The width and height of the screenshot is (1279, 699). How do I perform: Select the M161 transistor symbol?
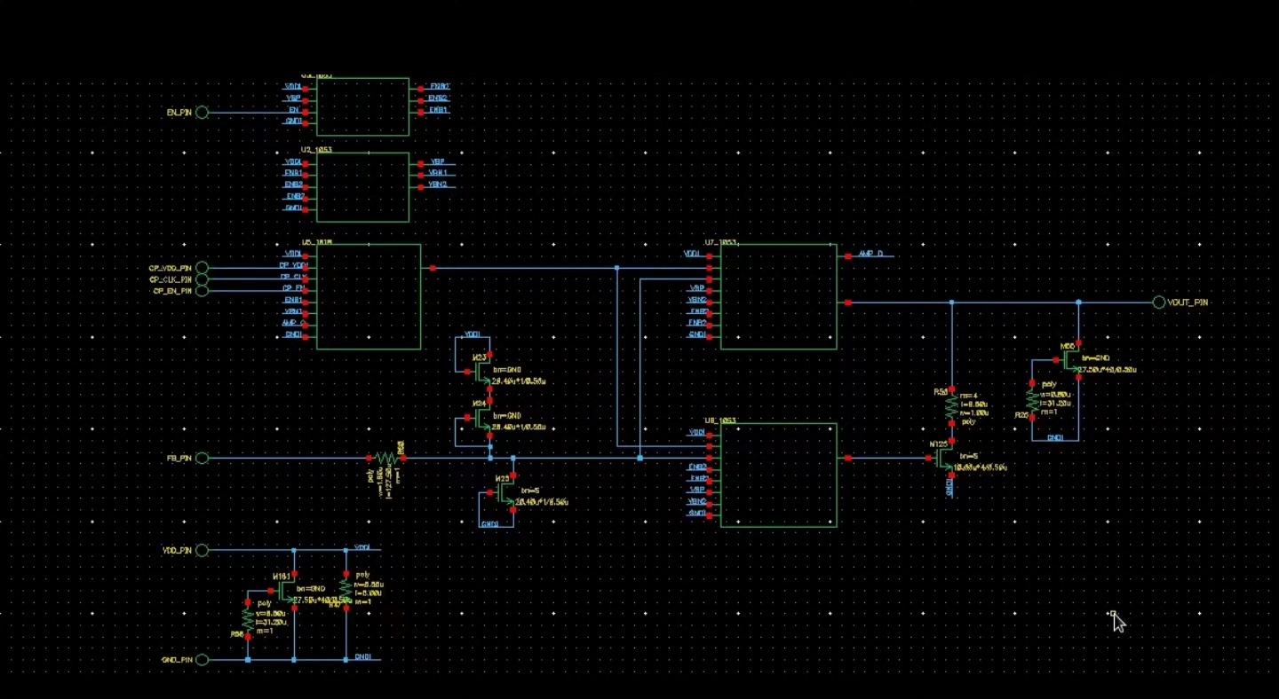tap(286, 590)
